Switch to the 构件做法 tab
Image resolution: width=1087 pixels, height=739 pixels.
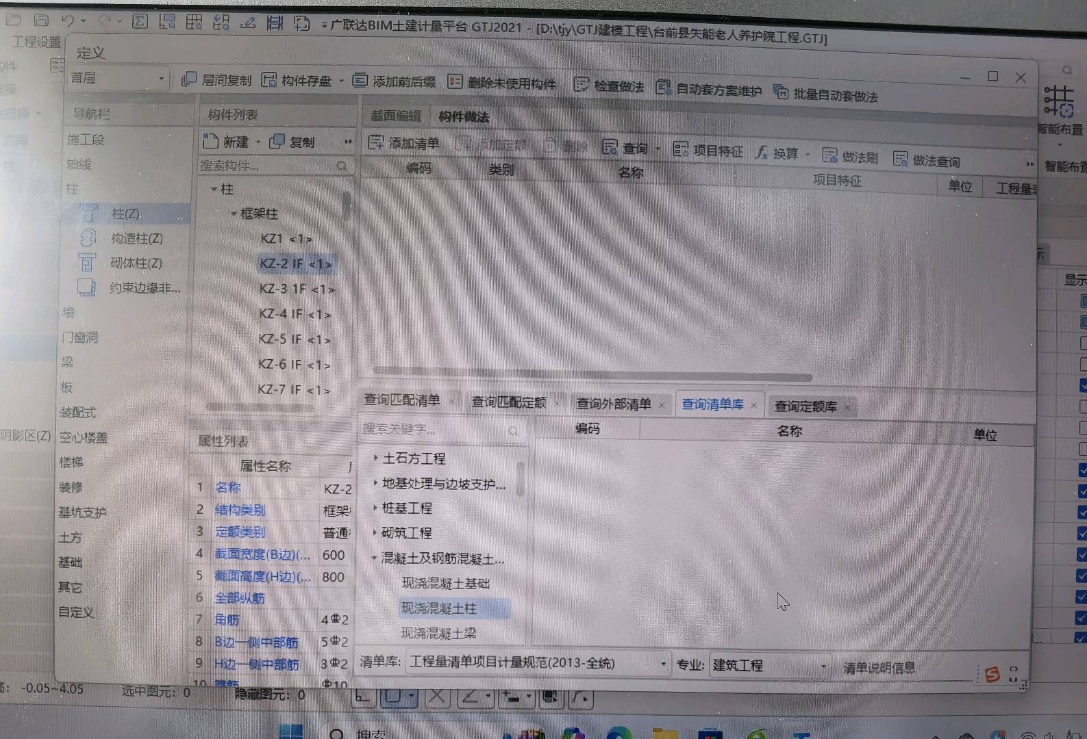464,116
